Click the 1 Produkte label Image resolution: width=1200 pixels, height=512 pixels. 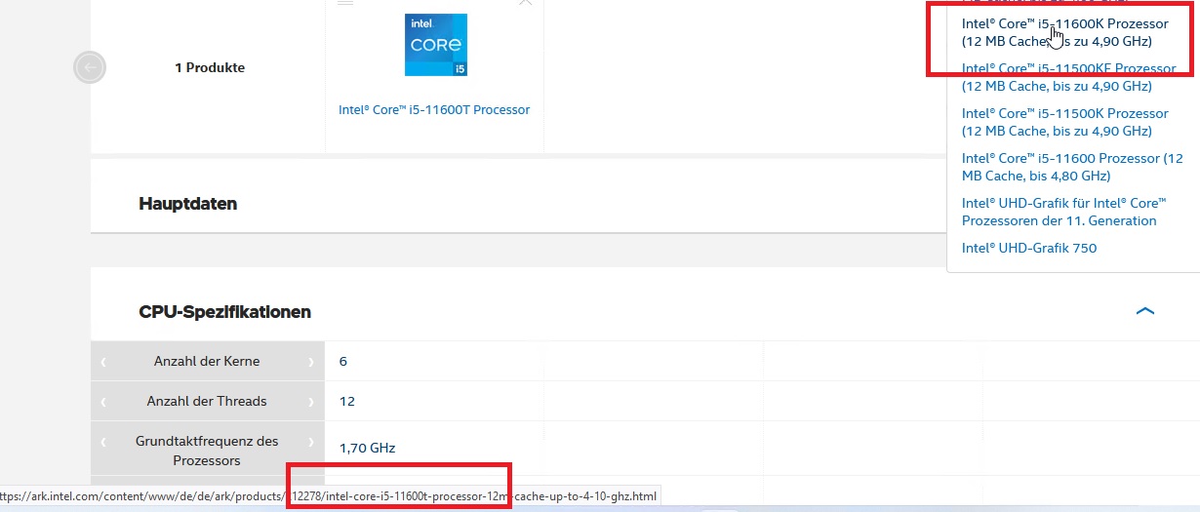click(210, 68)
